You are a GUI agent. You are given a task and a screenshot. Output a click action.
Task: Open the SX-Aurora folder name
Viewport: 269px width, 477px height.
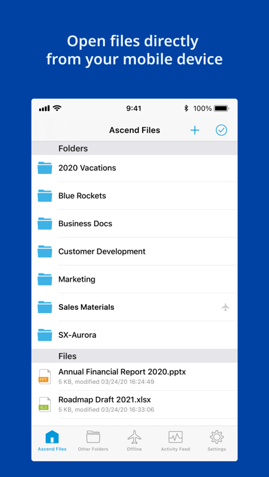pos(78,335)
